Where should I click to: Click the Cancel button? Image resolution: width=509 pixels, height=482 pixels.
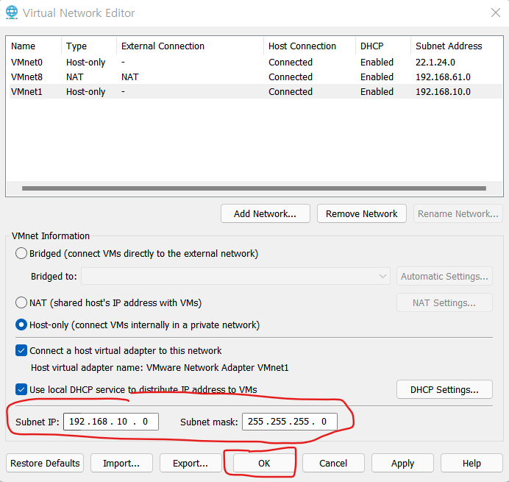[x=333, y=463]
